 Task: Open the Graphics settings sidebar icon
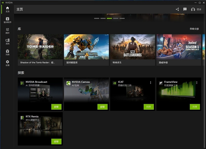(7, 31)
